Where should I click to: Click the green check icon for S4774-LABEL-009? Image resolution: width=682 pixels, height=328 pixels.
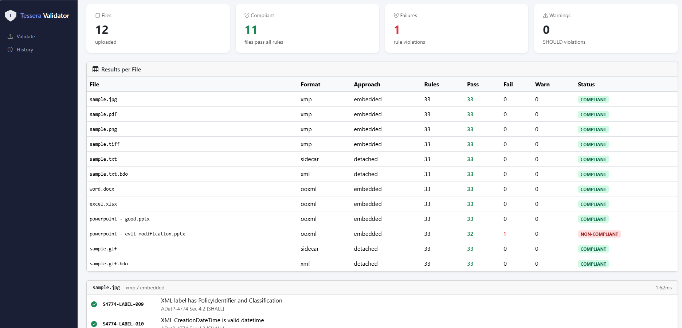94,304
